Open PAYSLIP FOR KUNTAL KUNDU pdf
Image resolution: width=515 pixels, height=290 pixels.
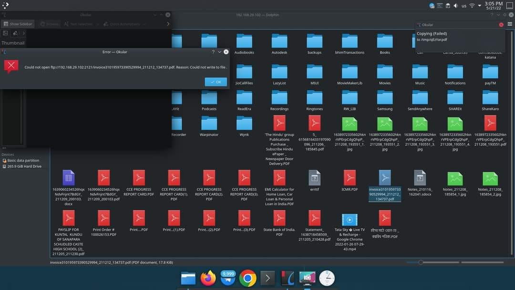[x=68, y=233]
